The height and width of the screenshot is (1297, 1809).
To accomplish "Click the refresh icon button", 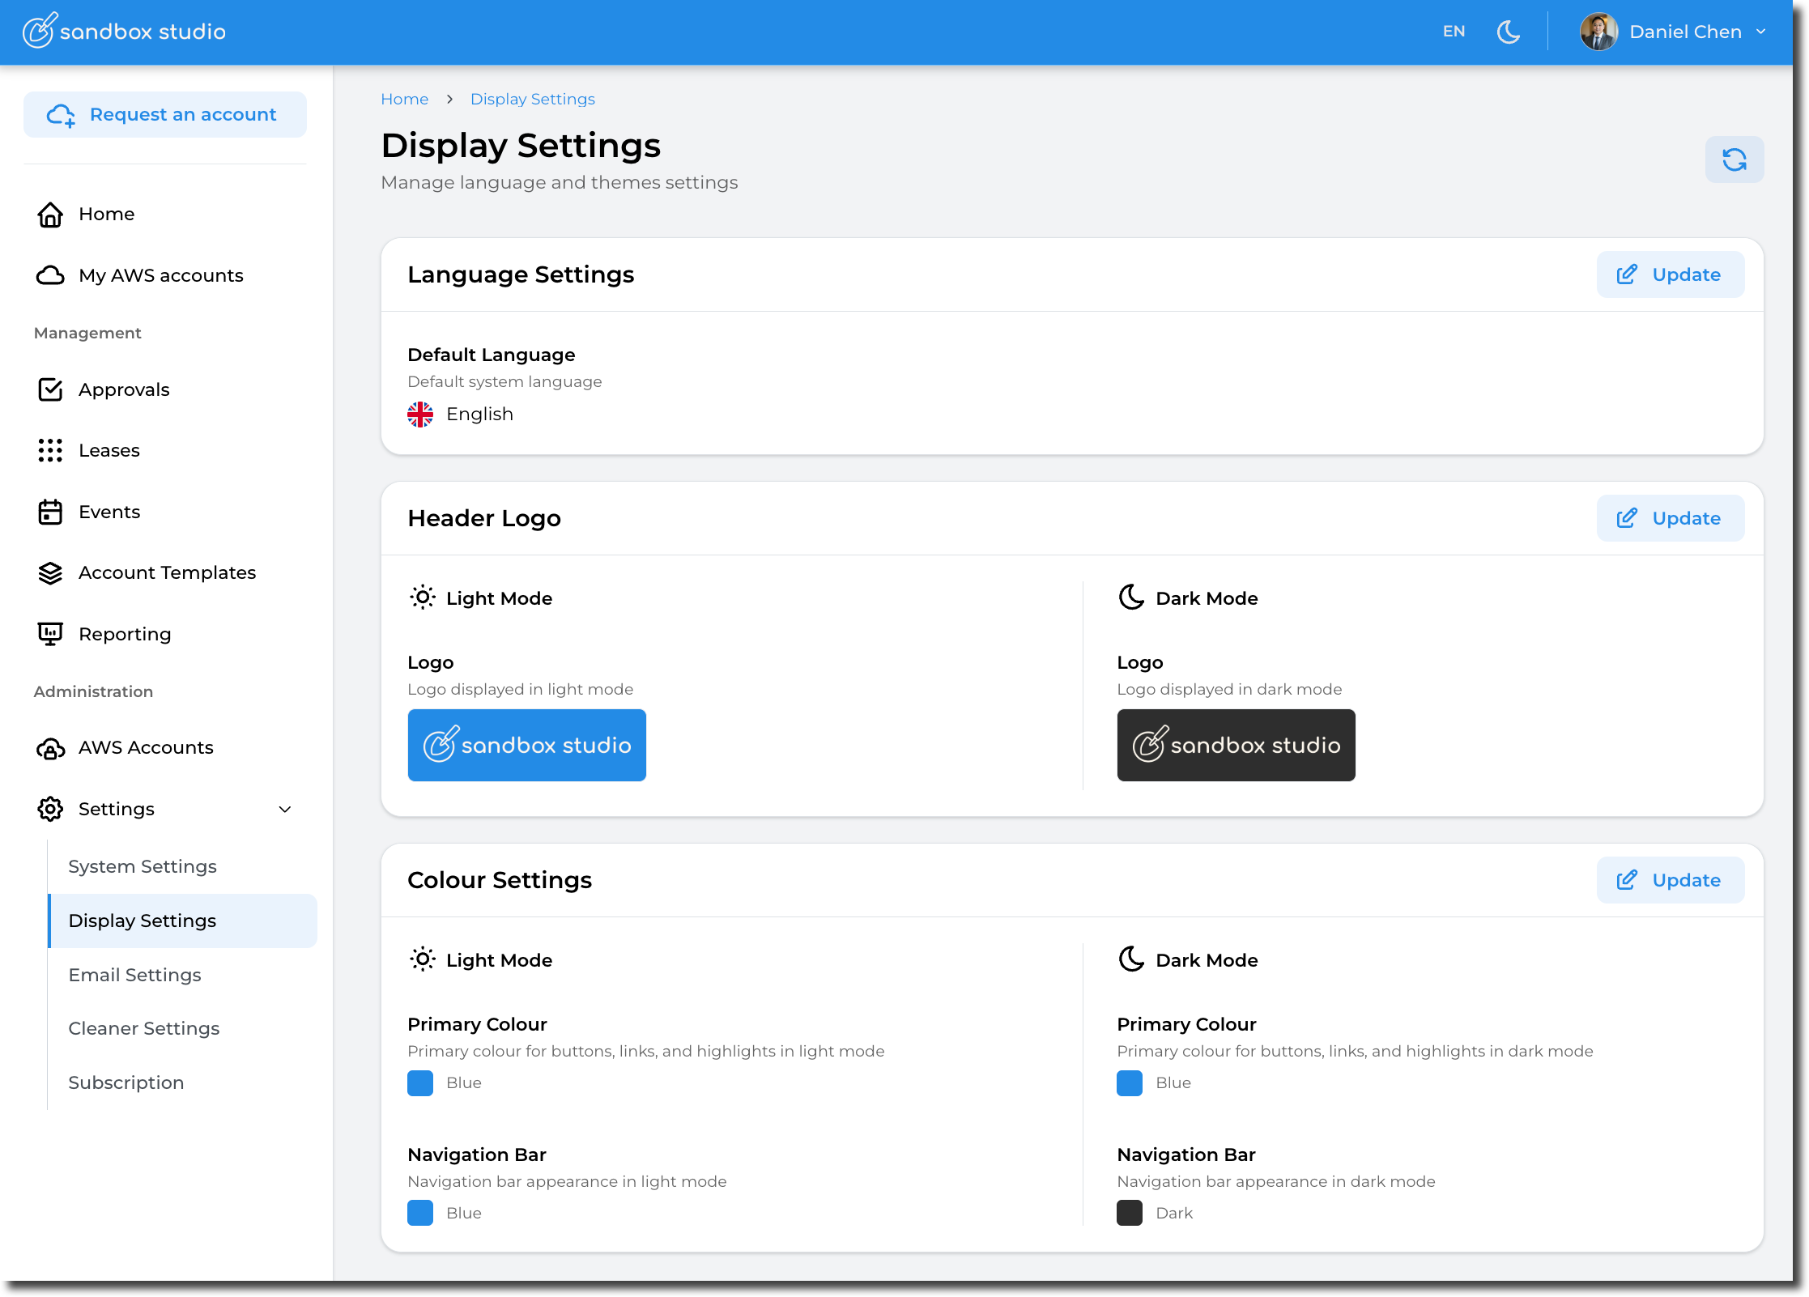I will point(1734,159).
